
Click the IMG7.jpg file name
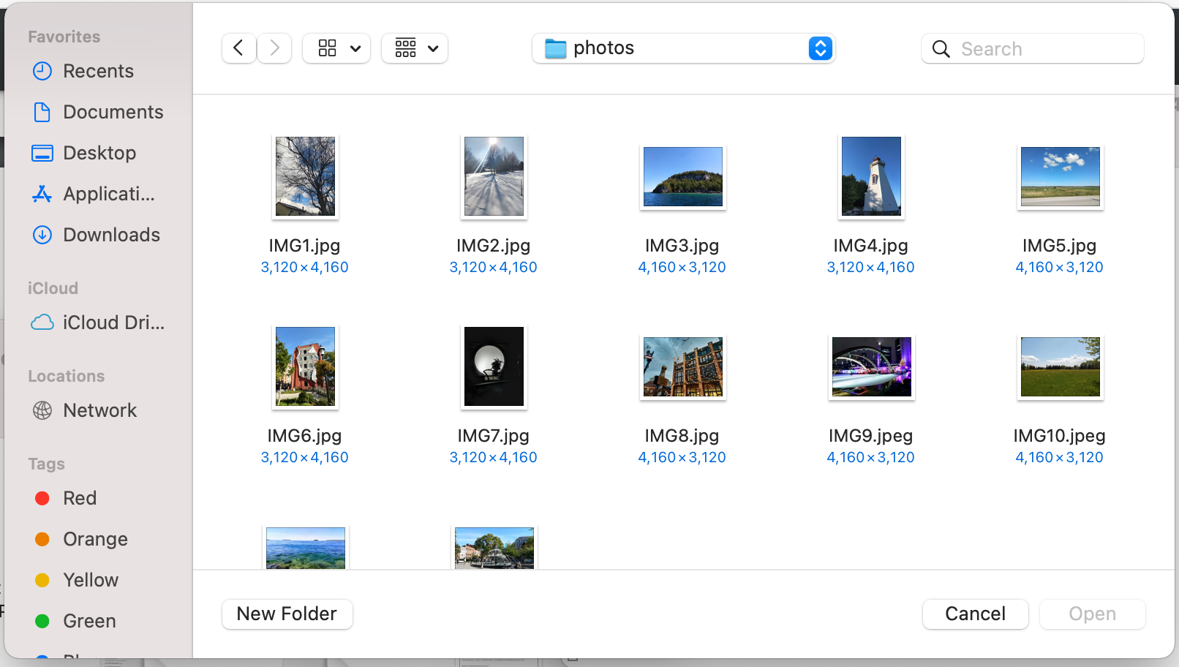[493, 436]
